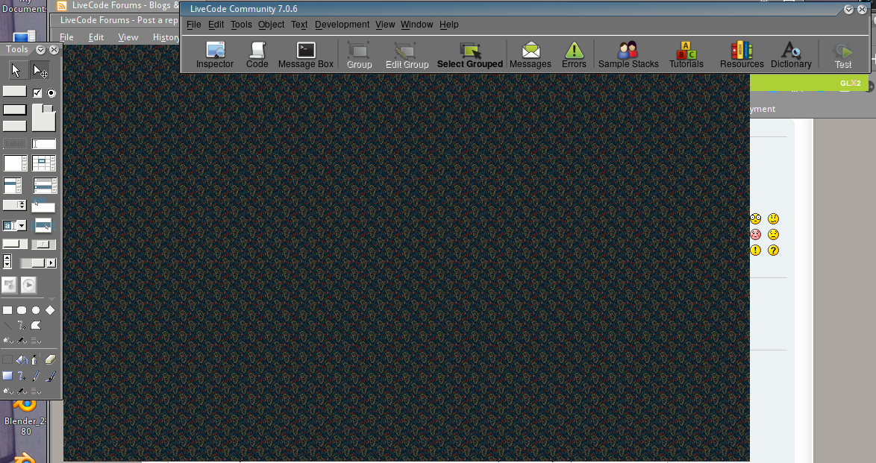
Task: Select the data grid table tool
Action: 43,163
